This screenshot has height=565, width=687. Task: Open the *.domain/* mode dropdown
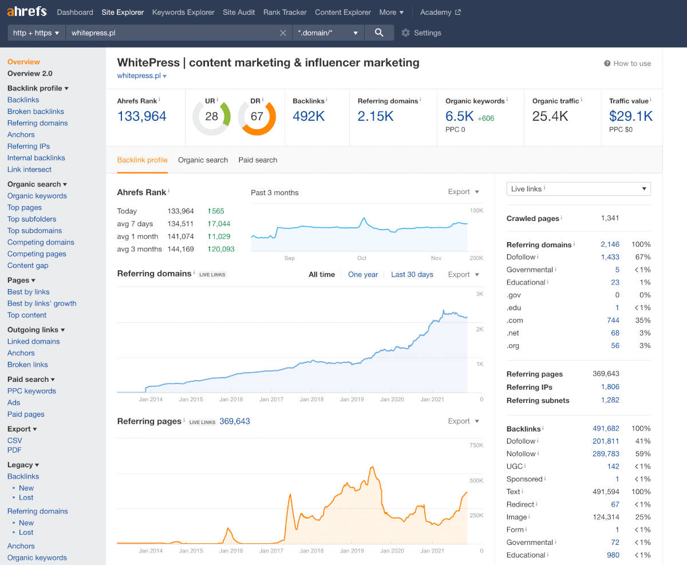[328, 33]
